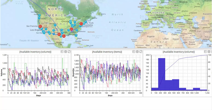This screenshot has height=110, width=212.
Task: Open settings gear of the histogram chart
Action: 209,52
